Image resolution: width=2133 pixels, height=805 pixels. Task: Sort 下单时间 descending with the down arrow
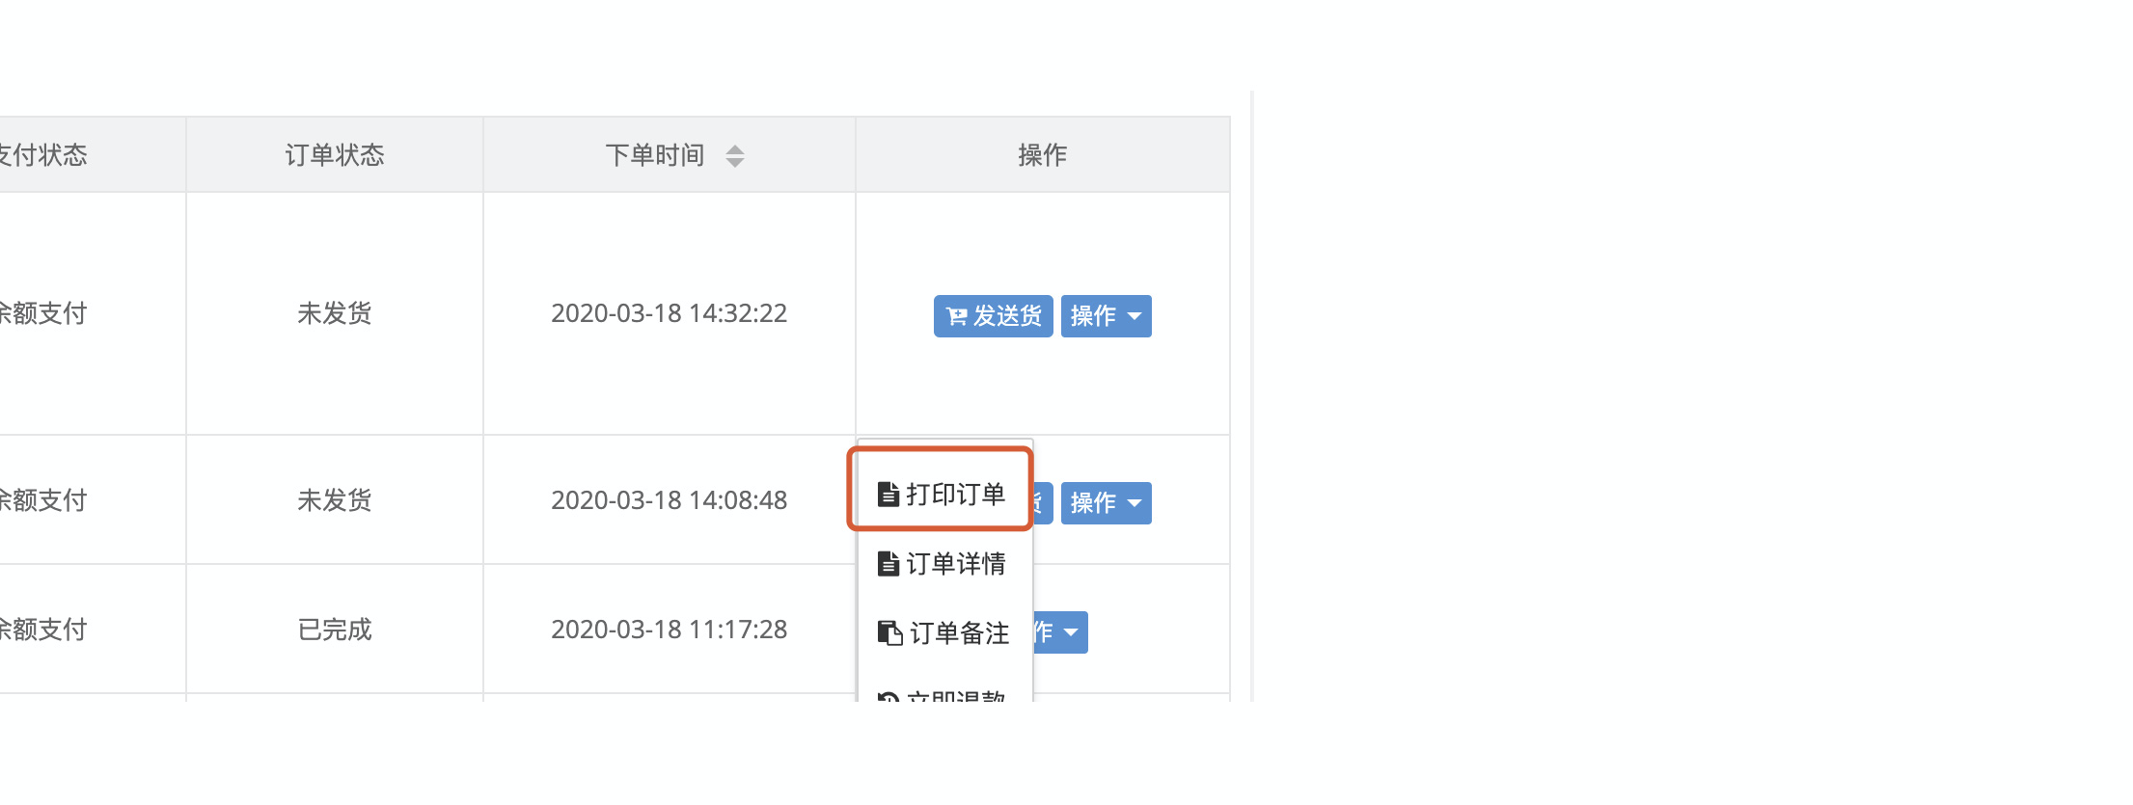735,163
